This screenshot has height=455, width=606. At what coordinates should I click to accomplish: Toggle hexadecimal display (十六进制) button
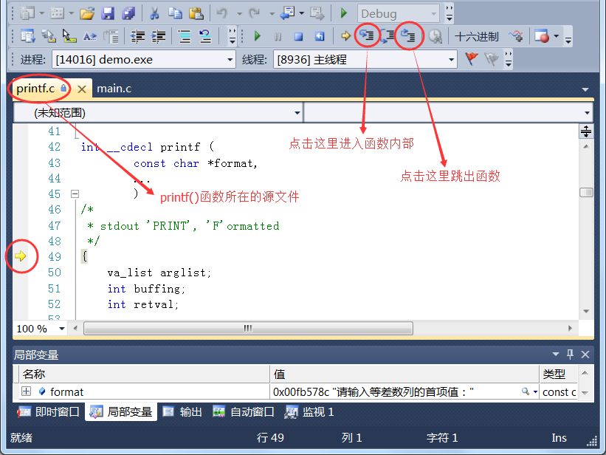pyautogui.click(x=477, y=36)
